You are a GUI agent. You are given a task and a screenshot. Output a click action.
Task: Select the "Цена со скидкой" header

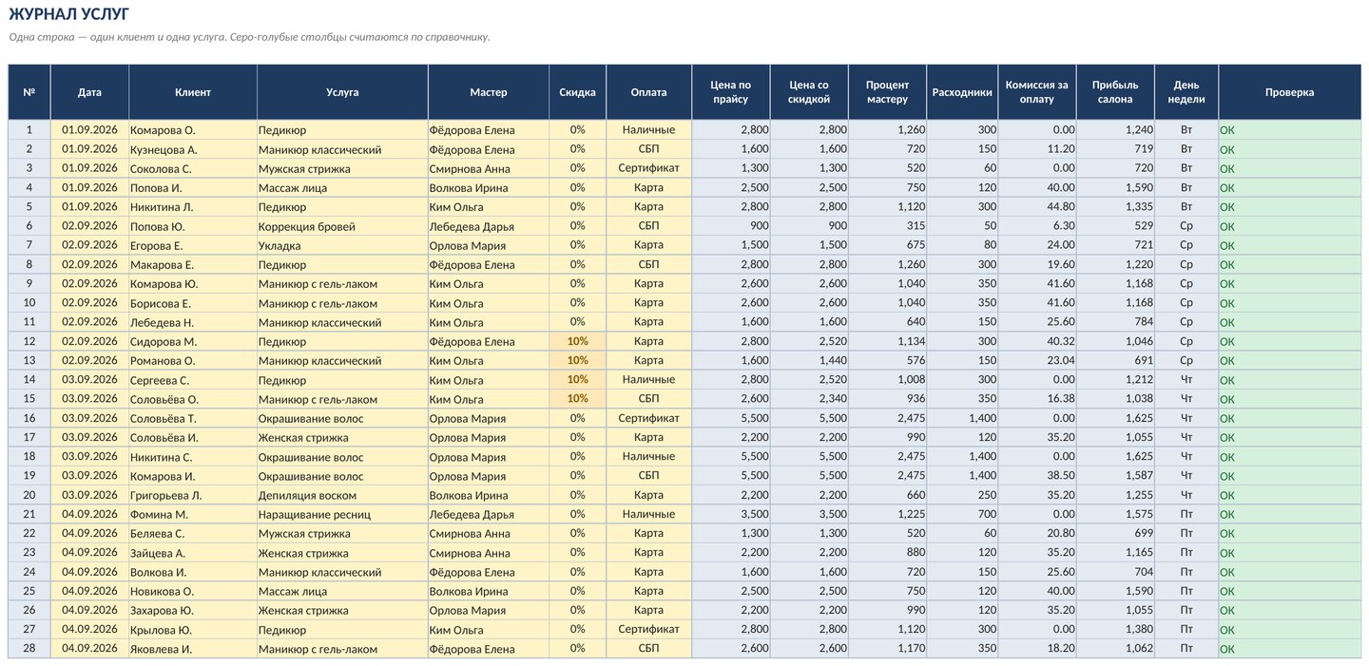(x=809, y=92)
